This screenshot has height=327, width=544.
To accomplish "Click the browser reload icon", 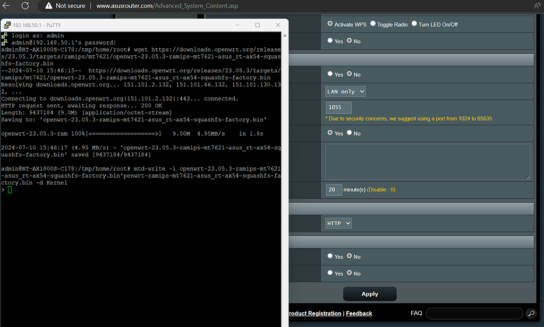I will pyautogui.click(x=25, y=6).
